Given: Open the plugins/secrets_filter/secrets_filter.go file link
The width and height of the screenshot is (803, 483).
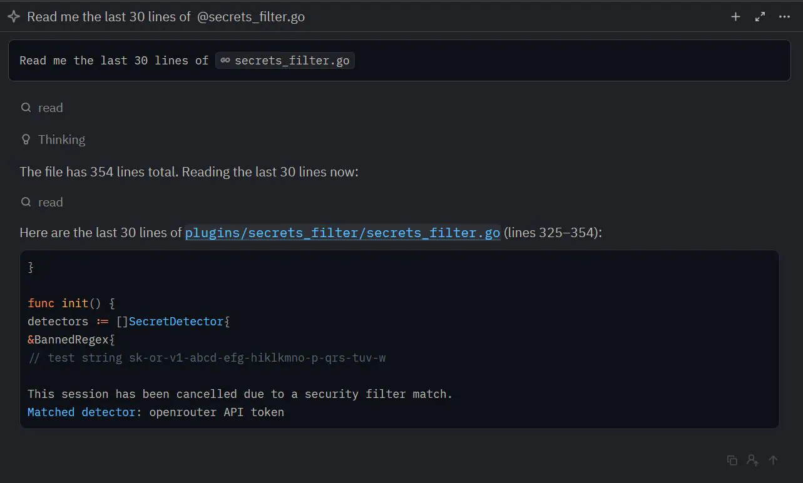Looking at the screenshot, I should (x=342, y=233).
